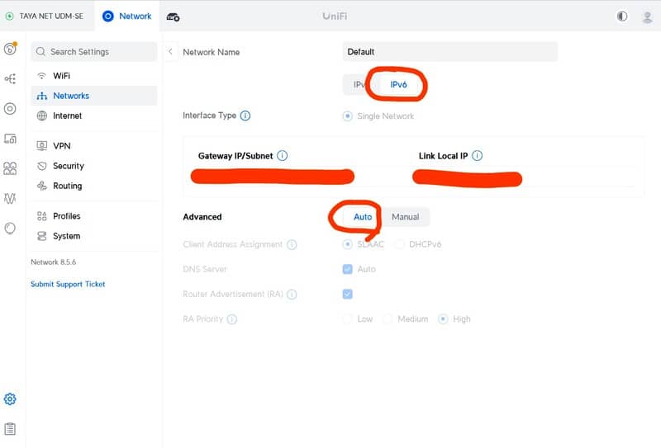Image resolution: width=661 pixels, height=448 pixels.
Task: Collapse the settings sidebar with chevron
Action: click(171, 52)
